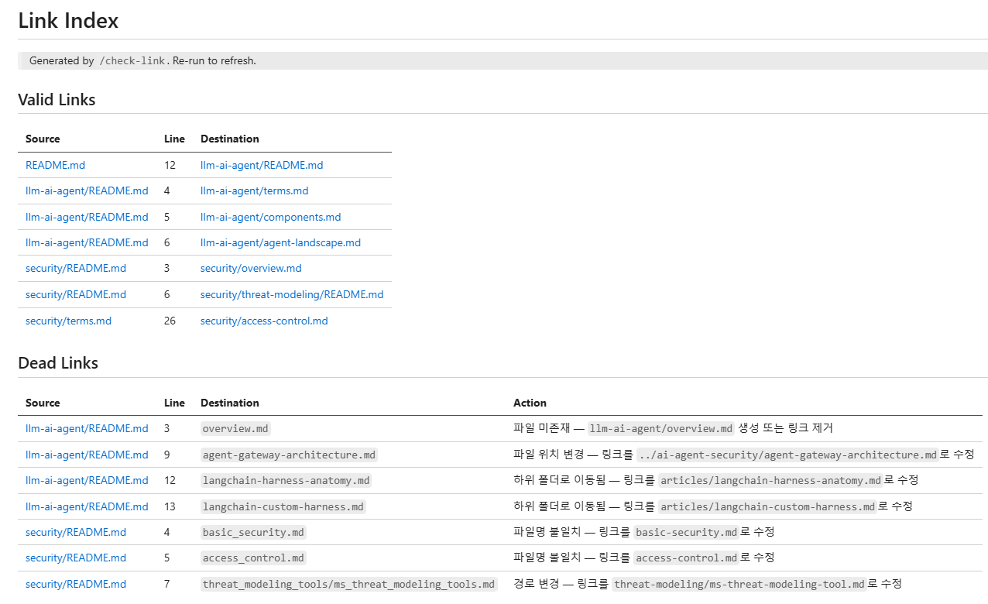Click source link in the access_control.md row
Viewport: 988px width, 604px height.
[x=76, y=558]
